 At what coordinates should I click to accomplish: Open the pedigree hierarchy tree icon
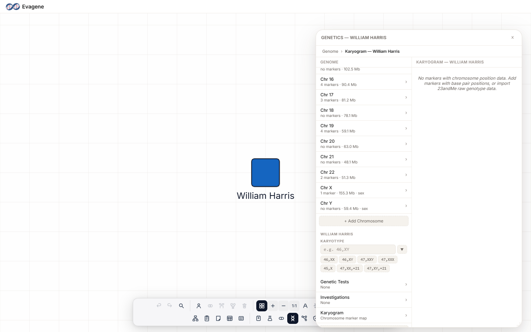(x=195, y=318)
